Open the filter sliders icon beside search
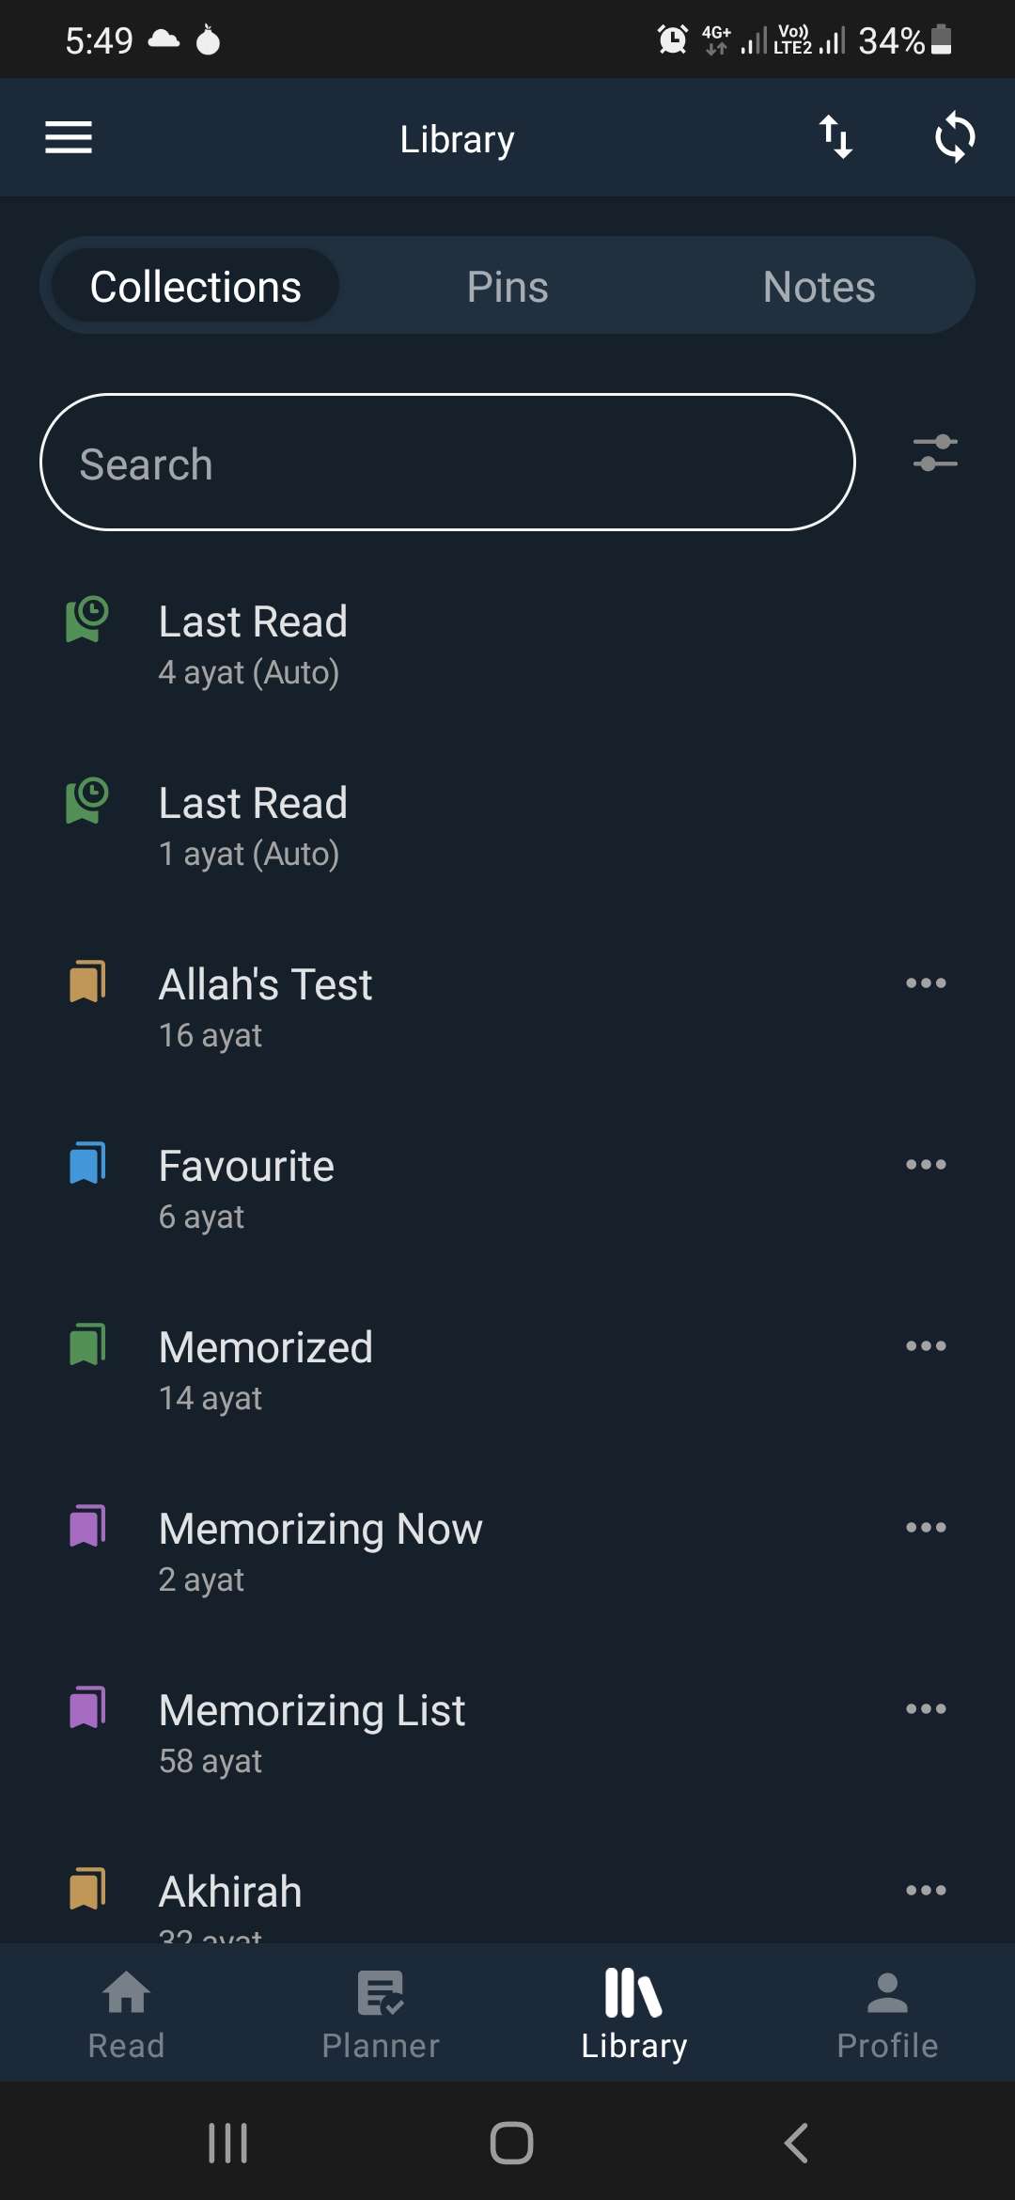Viewport: 1015px width, 2200px height. [935, 453]
